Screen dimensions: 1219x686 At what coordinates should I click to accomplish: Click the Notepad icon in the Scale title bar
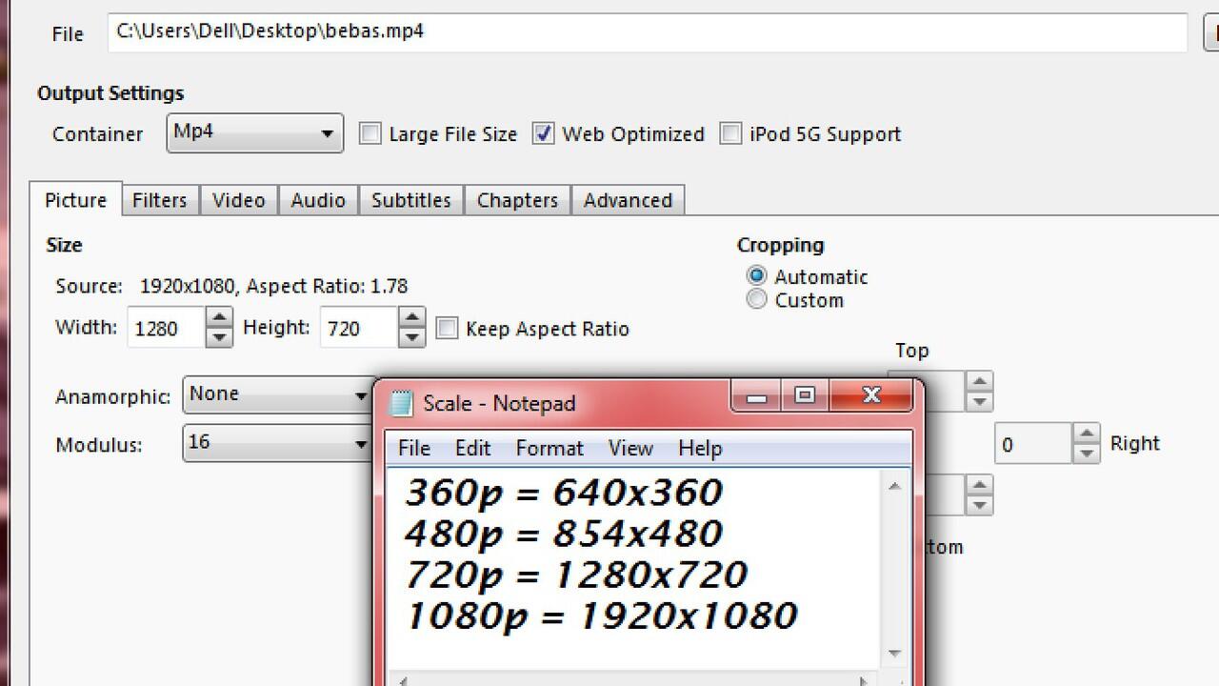point(403,403)
